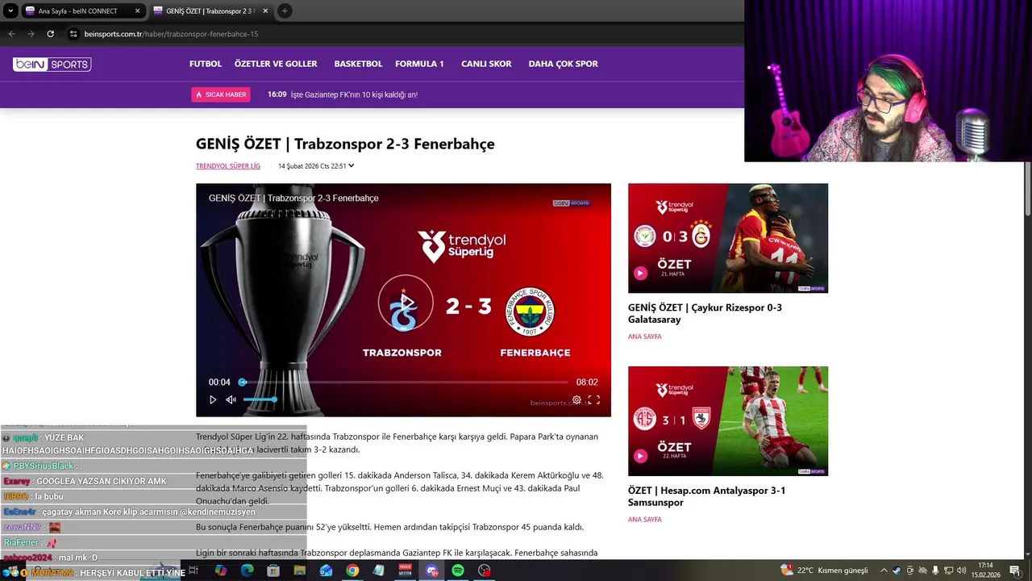The height and width of the screenshot is (581, 1032).
Task: Open Voicemeeter from taskbar
Action: 405,571
